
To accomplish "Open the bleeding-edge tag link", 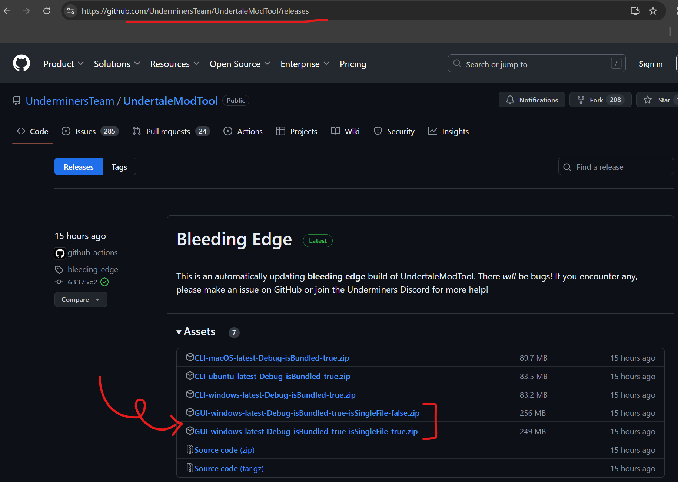I will [x=93, y=270].
